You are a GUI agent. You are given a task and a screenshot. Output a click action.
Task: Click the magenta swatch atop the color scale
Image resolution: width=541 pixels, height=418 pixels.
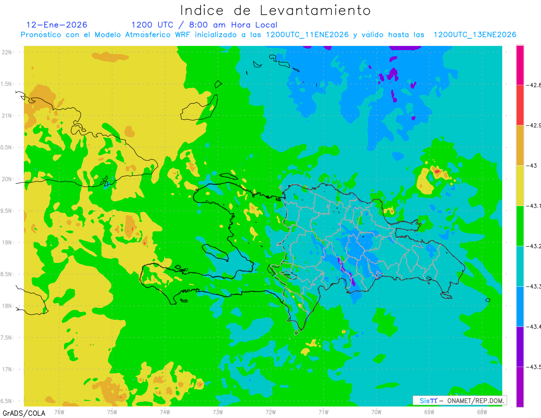[x=520, y=65]
